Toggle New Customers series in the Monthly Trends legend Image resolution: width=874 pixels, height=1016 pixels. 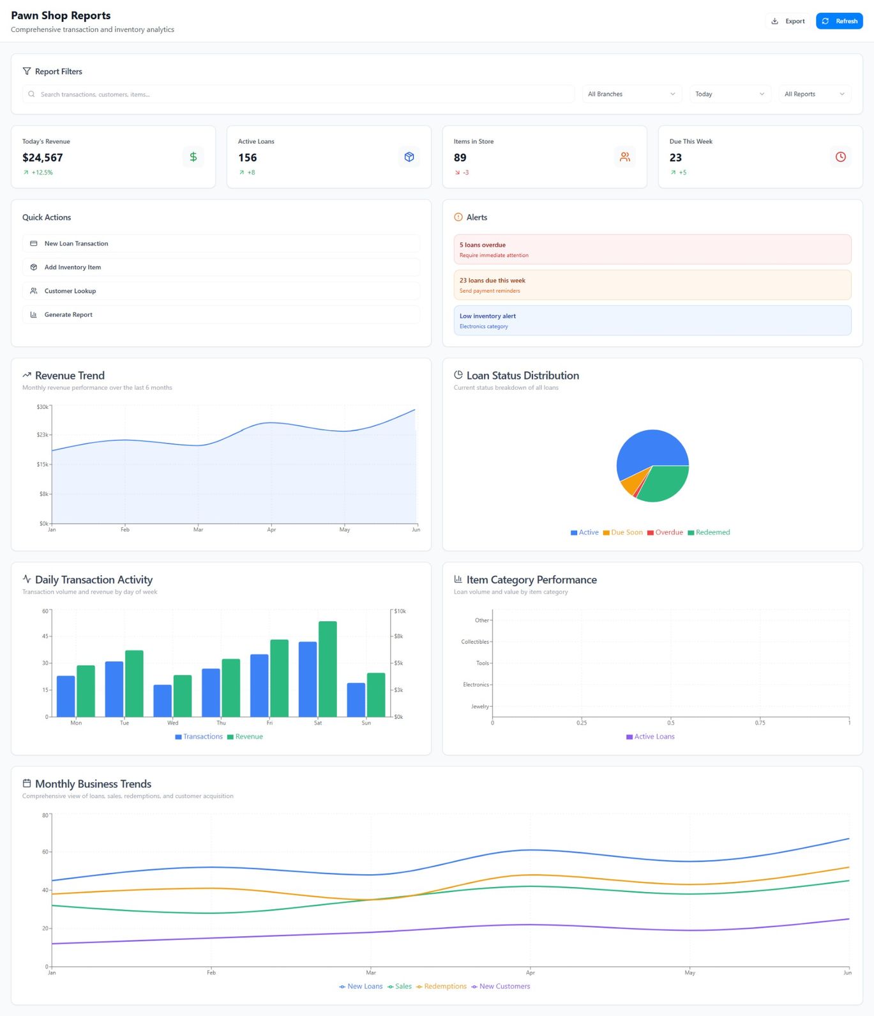tap(501, 987)
